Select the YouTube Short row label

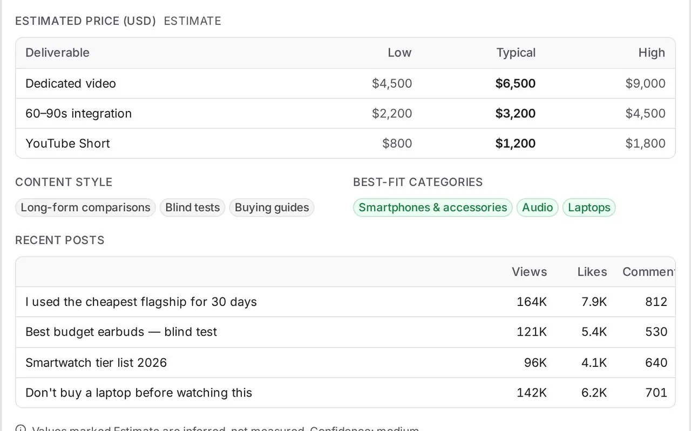coord(67,143)
